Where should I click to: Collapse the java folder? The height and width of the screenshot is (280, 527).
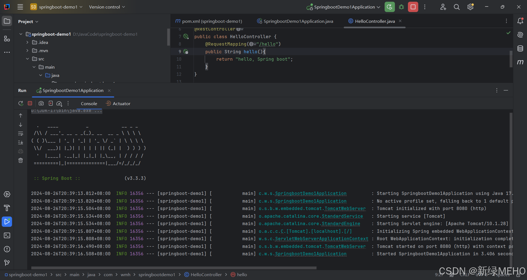[x=41, y=75]
